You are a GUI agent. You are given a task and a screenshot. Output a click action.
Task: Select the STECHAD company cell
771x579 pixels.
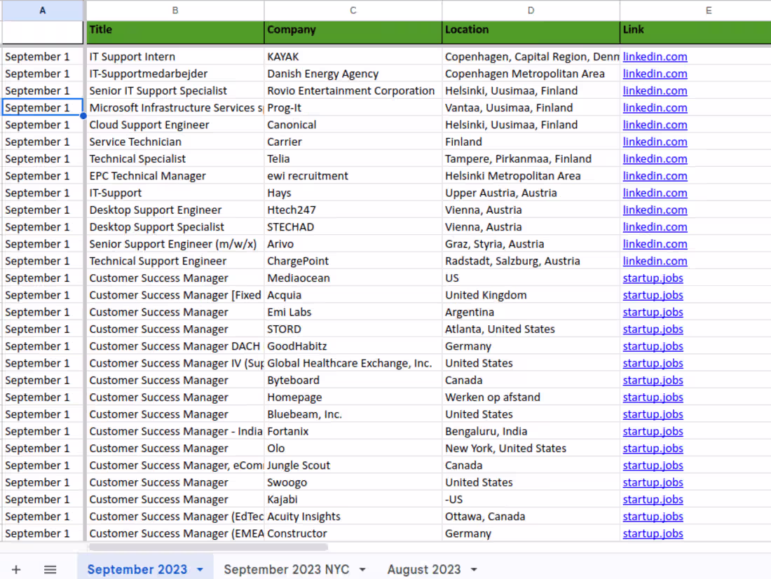point(353,227)
